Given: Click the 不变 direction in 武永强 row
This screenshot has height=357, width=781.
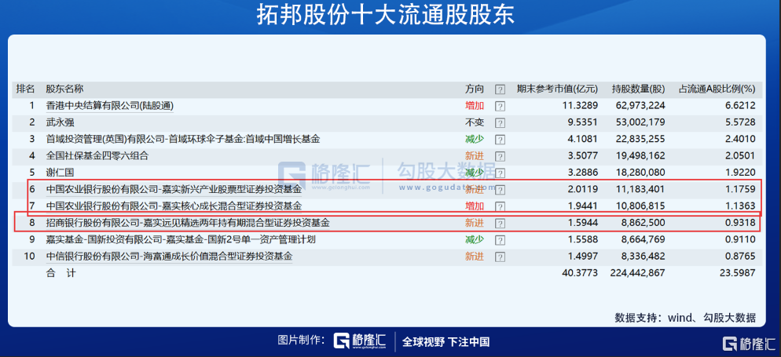Looking at the screenshot, I should tap(475, 122).
